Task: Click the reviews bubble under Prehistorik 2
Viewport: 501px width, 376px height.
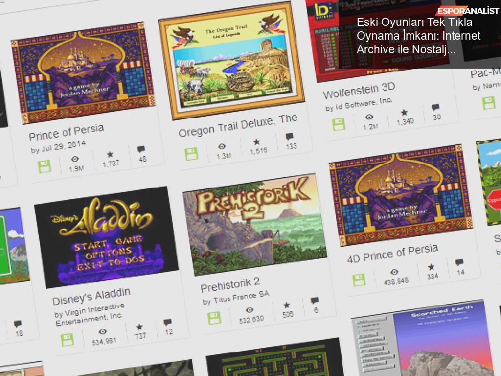Action: tap(315, 300)
